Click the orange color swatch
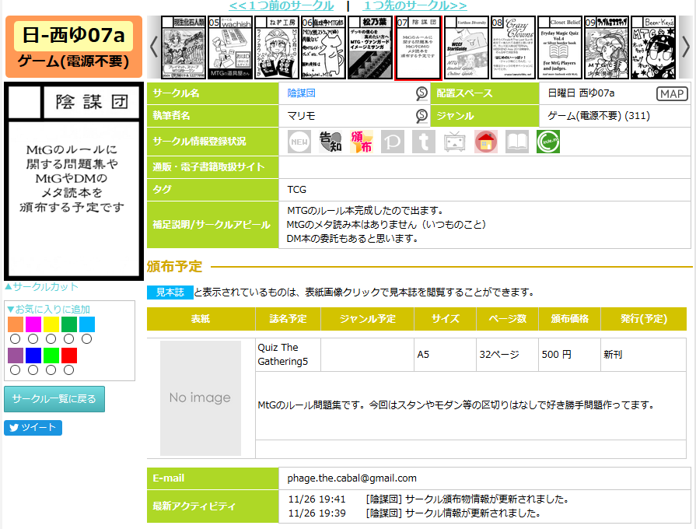The image size is (696, 529). 16,324
